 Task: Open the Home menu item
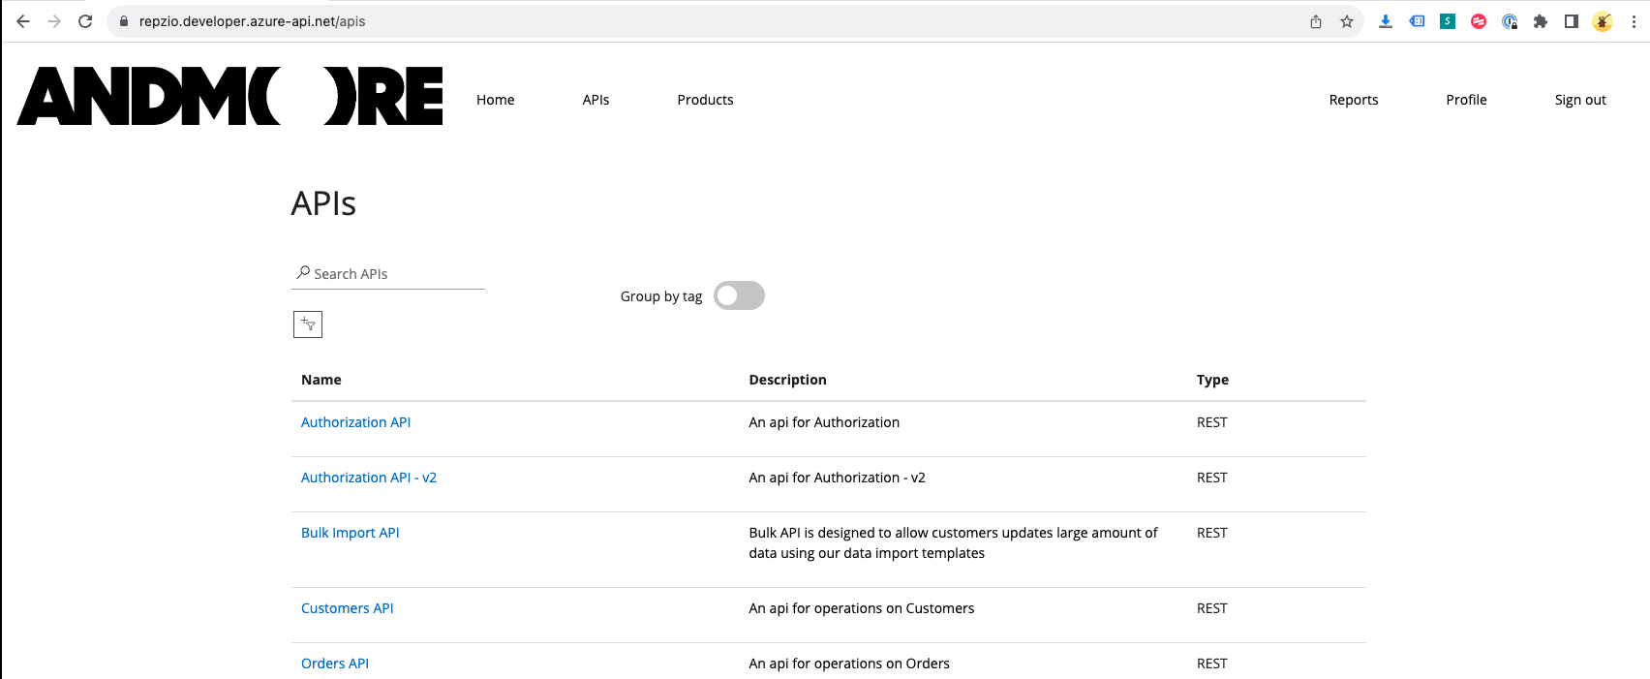point(496,100)
